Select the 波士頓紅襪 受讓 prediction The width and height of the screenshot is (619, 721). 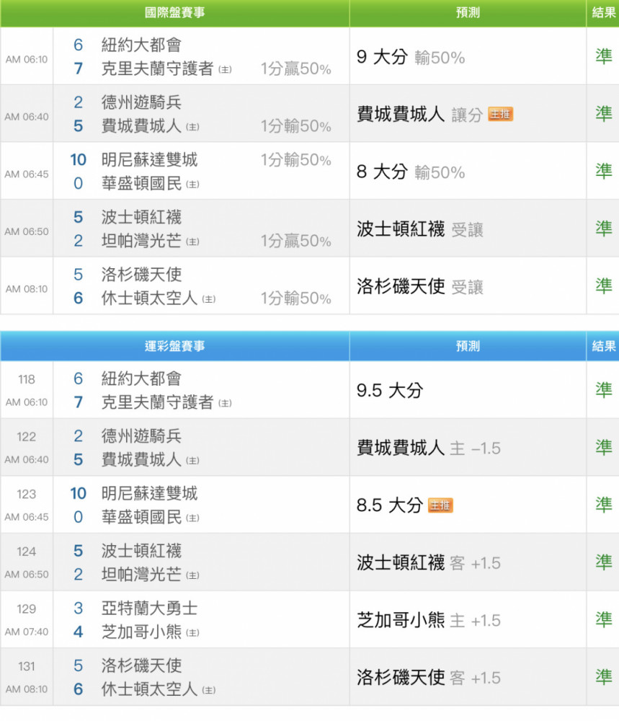coord(420,229)
